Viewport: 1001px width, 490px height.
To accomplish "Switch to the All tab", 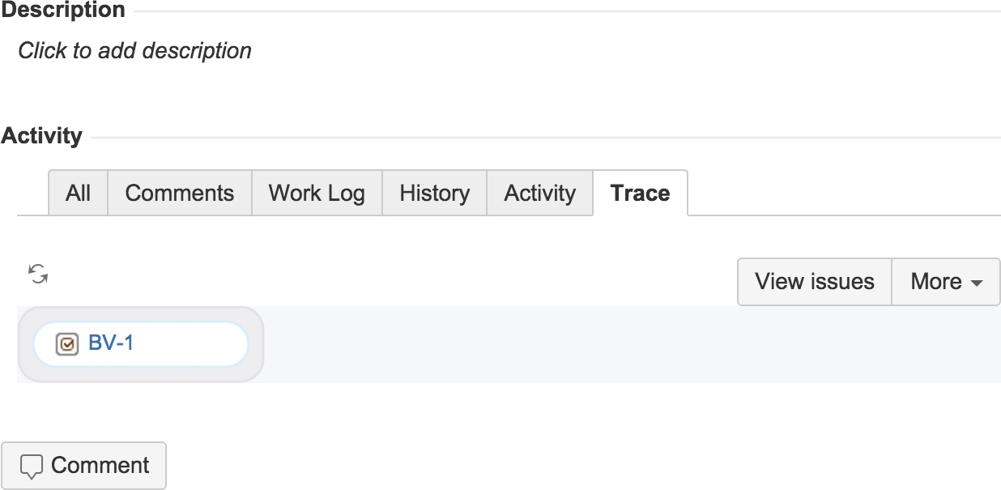I will coord(79,193).
